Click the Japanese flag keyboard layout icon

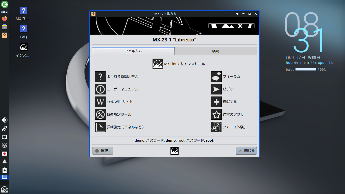5,154
